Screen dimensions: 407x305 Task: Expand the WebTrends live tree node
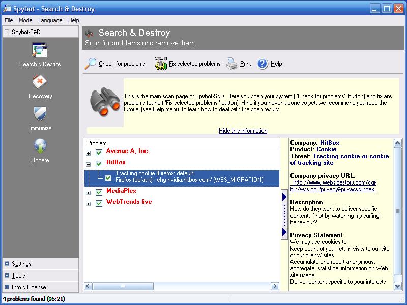pos(88,204)
